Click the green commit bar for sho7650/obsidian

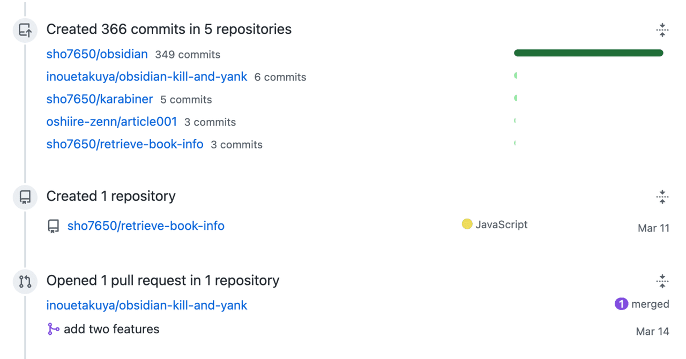pos(588,53)
